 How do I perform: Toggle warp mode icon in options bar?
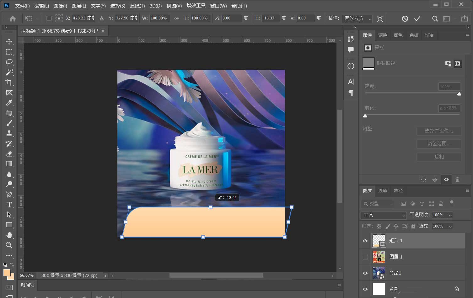click(380, 18)
